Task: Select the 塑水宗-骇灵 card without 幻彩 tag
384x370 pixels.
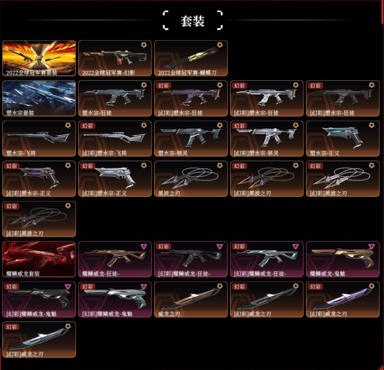Action: [x=191, y=139]
